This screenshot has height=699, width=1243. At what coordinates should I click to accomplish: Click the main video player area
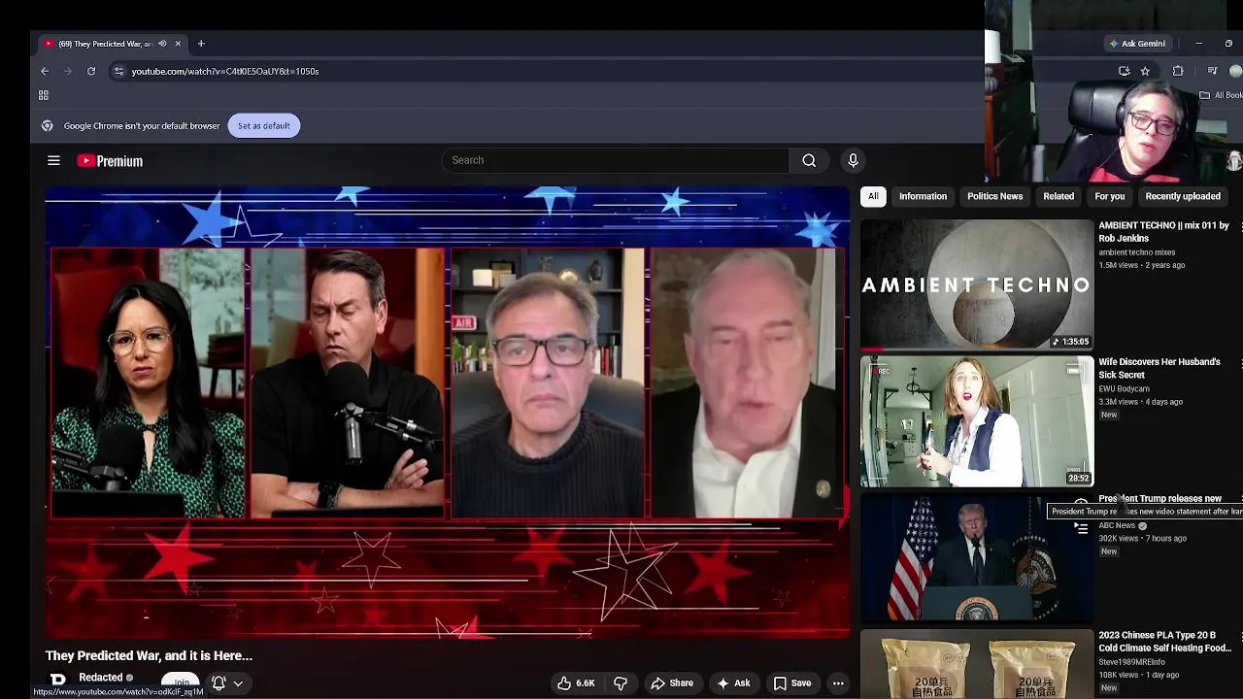448,413
